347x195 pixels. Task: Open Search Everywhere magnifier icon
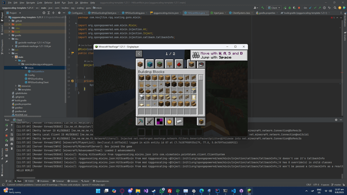[335, 8]
